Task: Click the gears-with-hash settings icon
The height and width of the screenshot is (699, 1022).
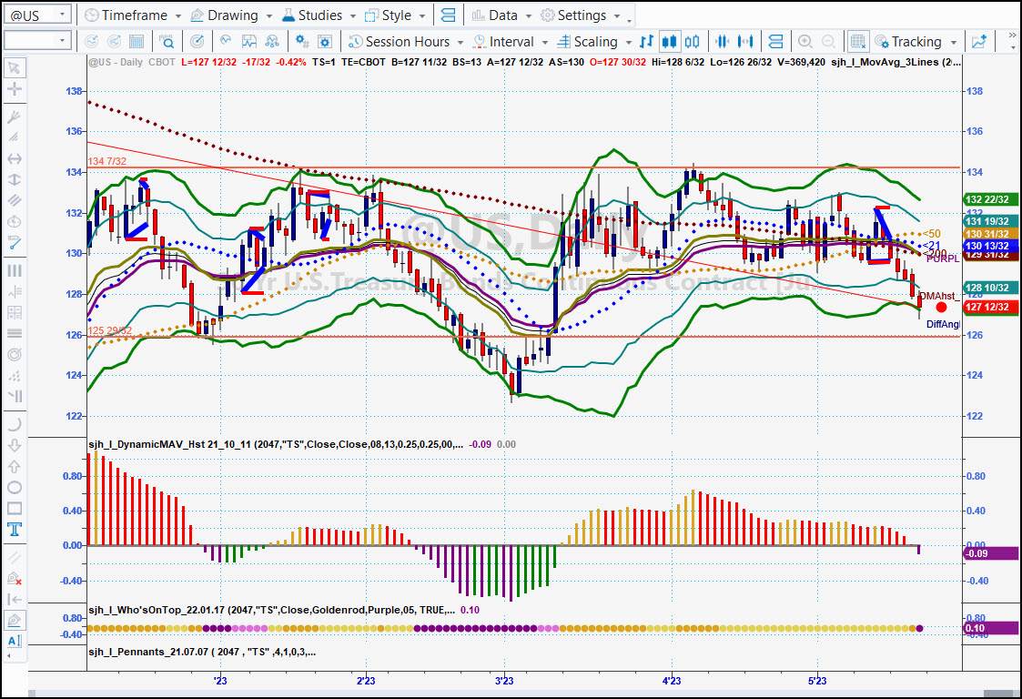Action: tap(302, 42)
